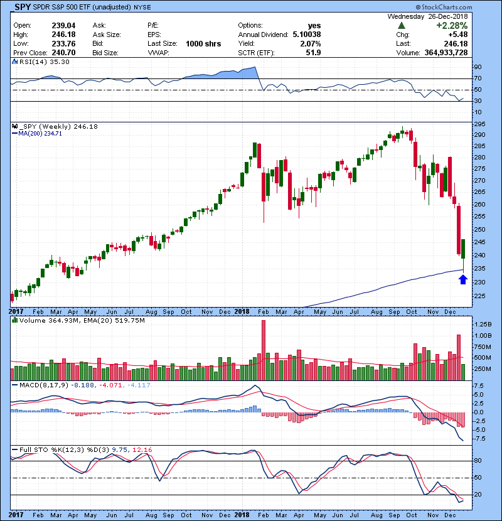The width and height of the screenshot is (502, 521).
Task: Click the Prev Close value 240.70
Action: (x=63, y=53)
